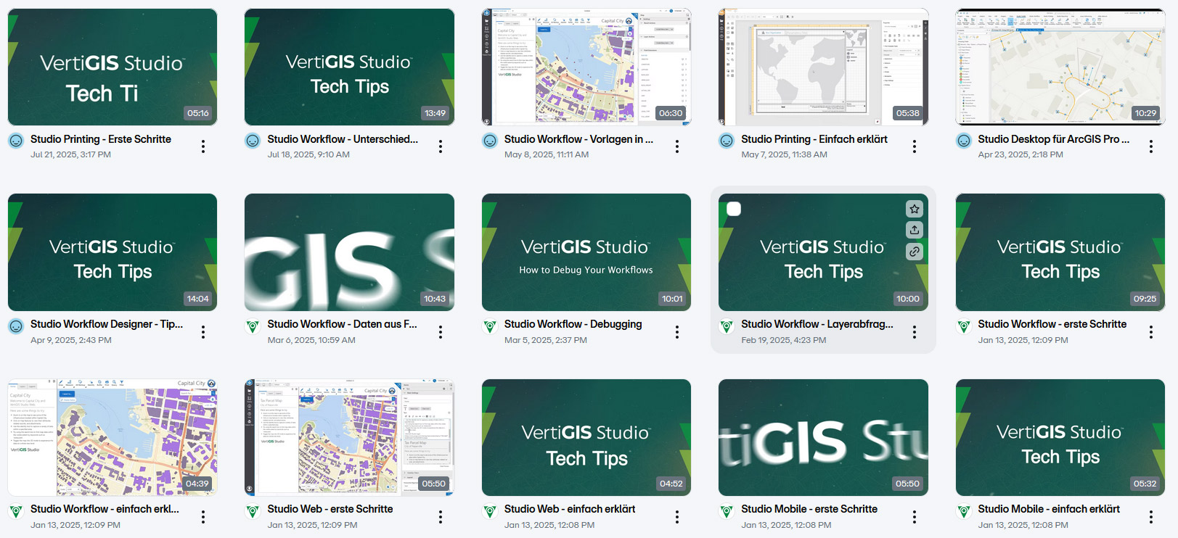Open Studio Mobile - einfach erklärt title link
The width and height of the screenshot is (1178, 538).
(x=1049, y=509)
